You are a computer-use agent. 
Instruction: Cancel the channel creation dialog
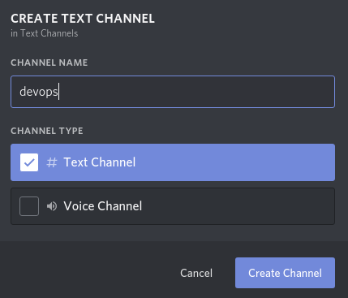(x=196, y=273)
